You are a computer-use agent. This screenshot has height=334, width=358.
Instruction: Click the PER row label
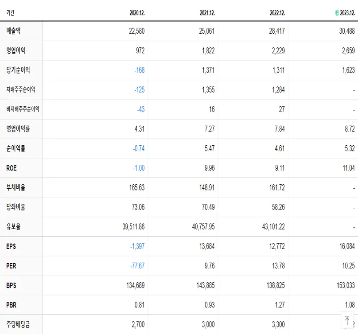coord(11,266)
